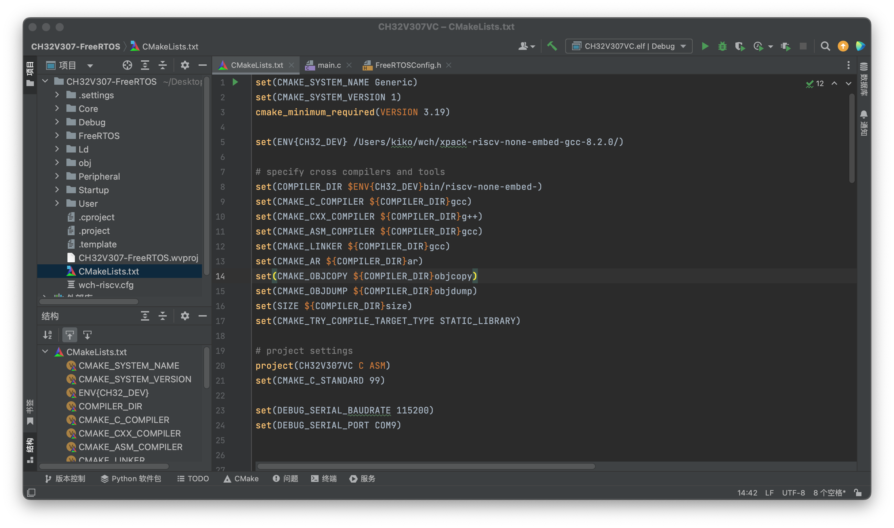
Task: Open the version control tool window
Action: 65,479
